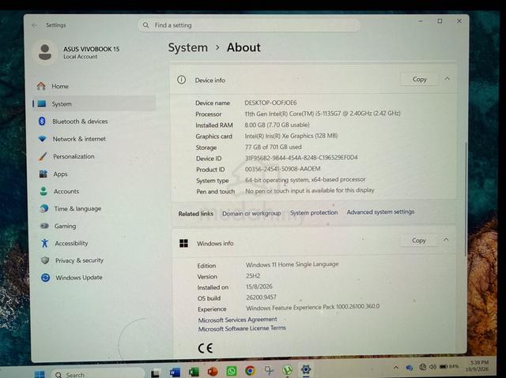Screen dimensions: 506x378
Task: Copy the Windows info details
Action: 418,241
